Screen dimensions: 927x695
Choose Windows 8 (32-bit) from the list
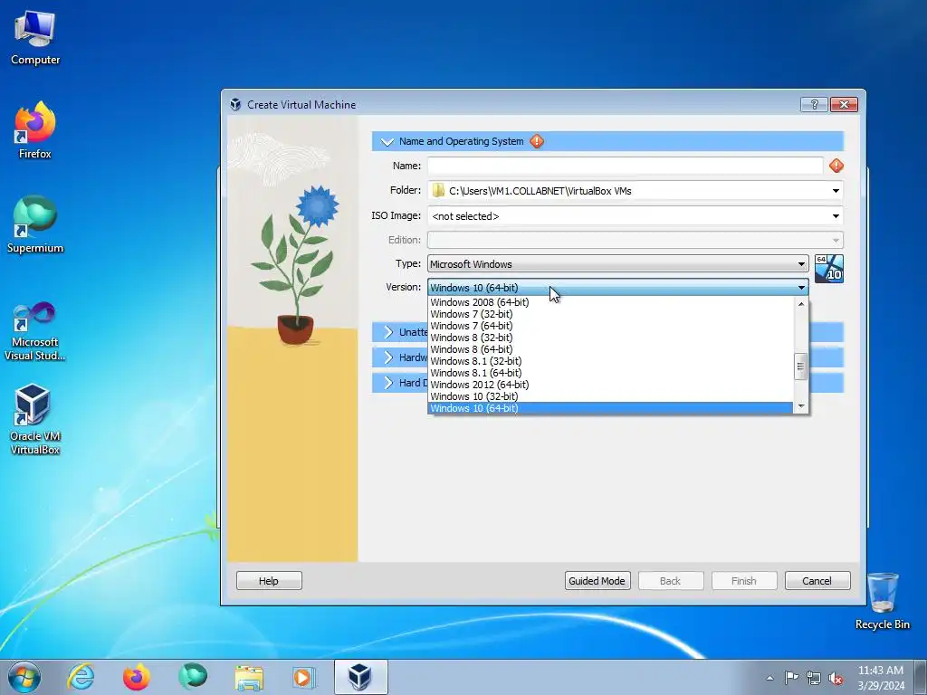pos(610,338)
